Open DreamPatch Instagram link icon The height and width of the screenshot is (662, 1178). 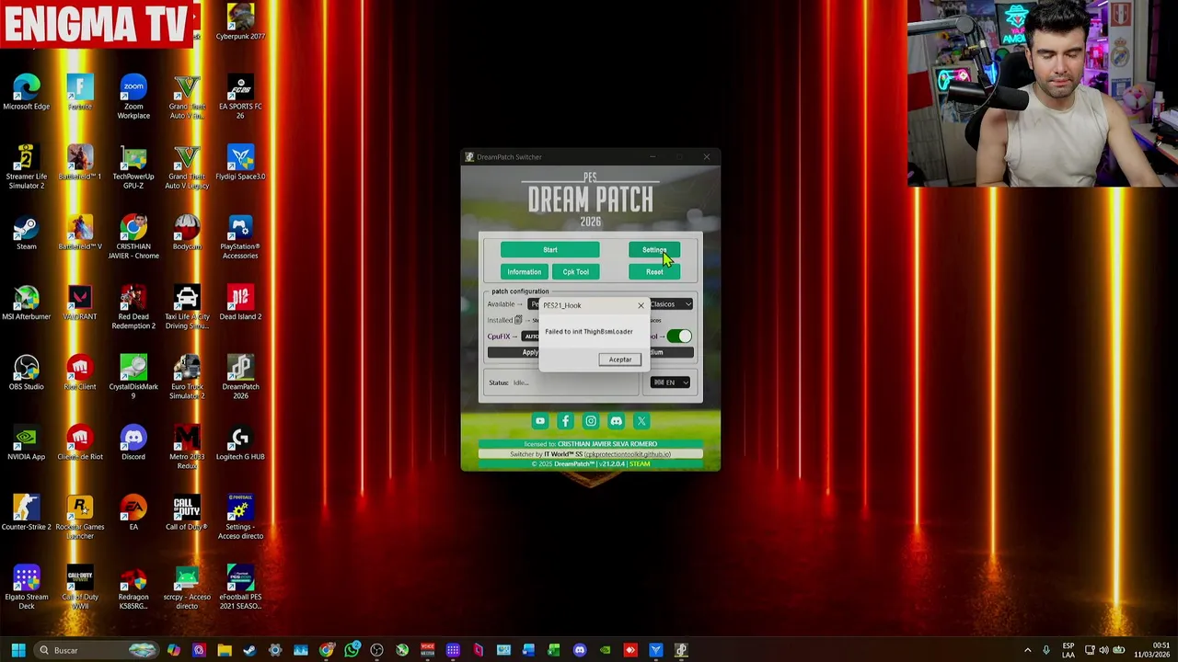tap(591, 421)
